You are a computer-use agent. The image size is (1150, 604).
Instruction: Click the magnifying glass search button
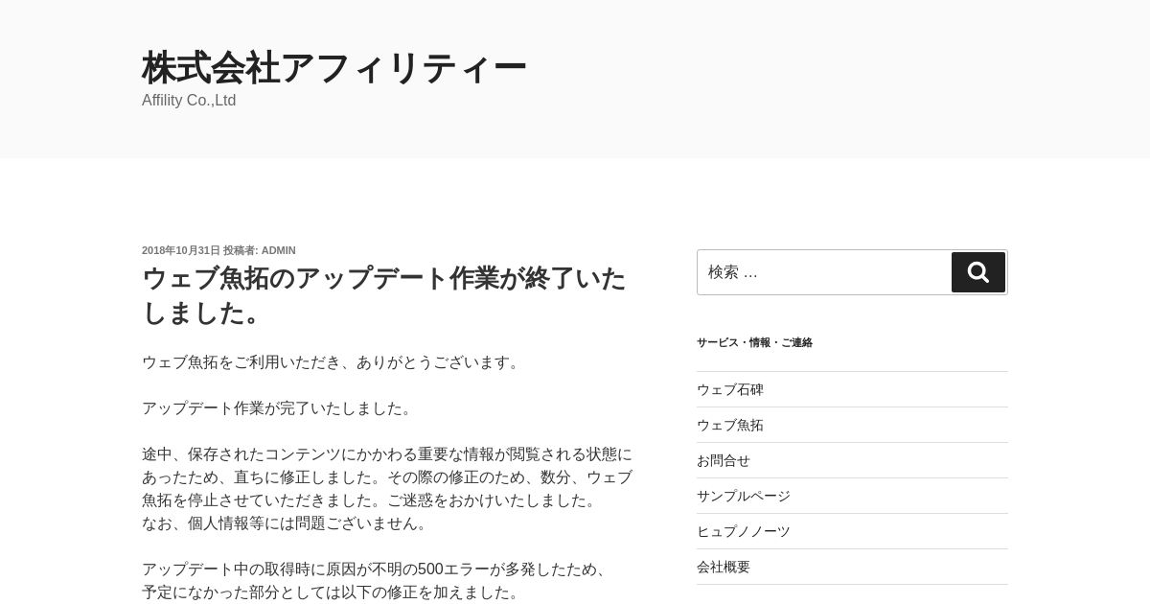(x=977, y=272)
